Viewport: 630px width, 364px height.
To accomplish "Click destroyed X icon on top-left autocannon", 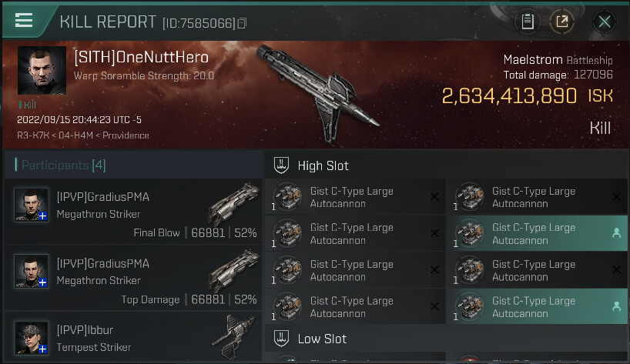I will 434,197.
